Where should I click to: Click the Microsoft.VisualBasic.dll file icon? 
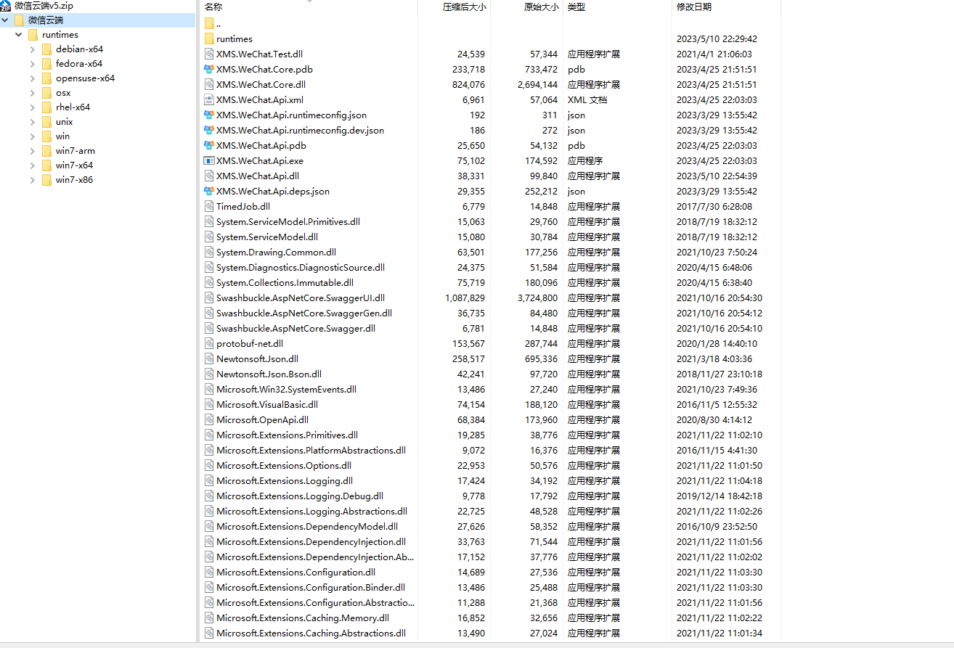pos(209,405)
